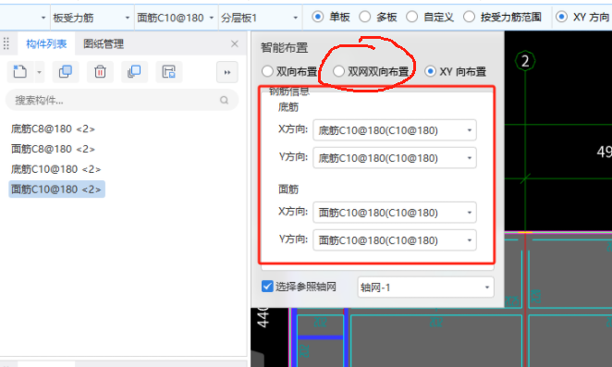Select the XY 方向 radio button
Viewport: 612px width, 367px height.
pos(561,17)
